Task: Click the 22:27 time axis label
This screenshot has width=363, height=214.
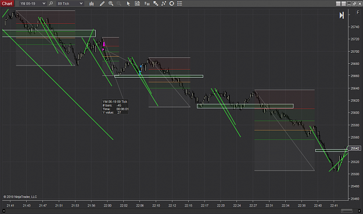Action: coord(253,205)
